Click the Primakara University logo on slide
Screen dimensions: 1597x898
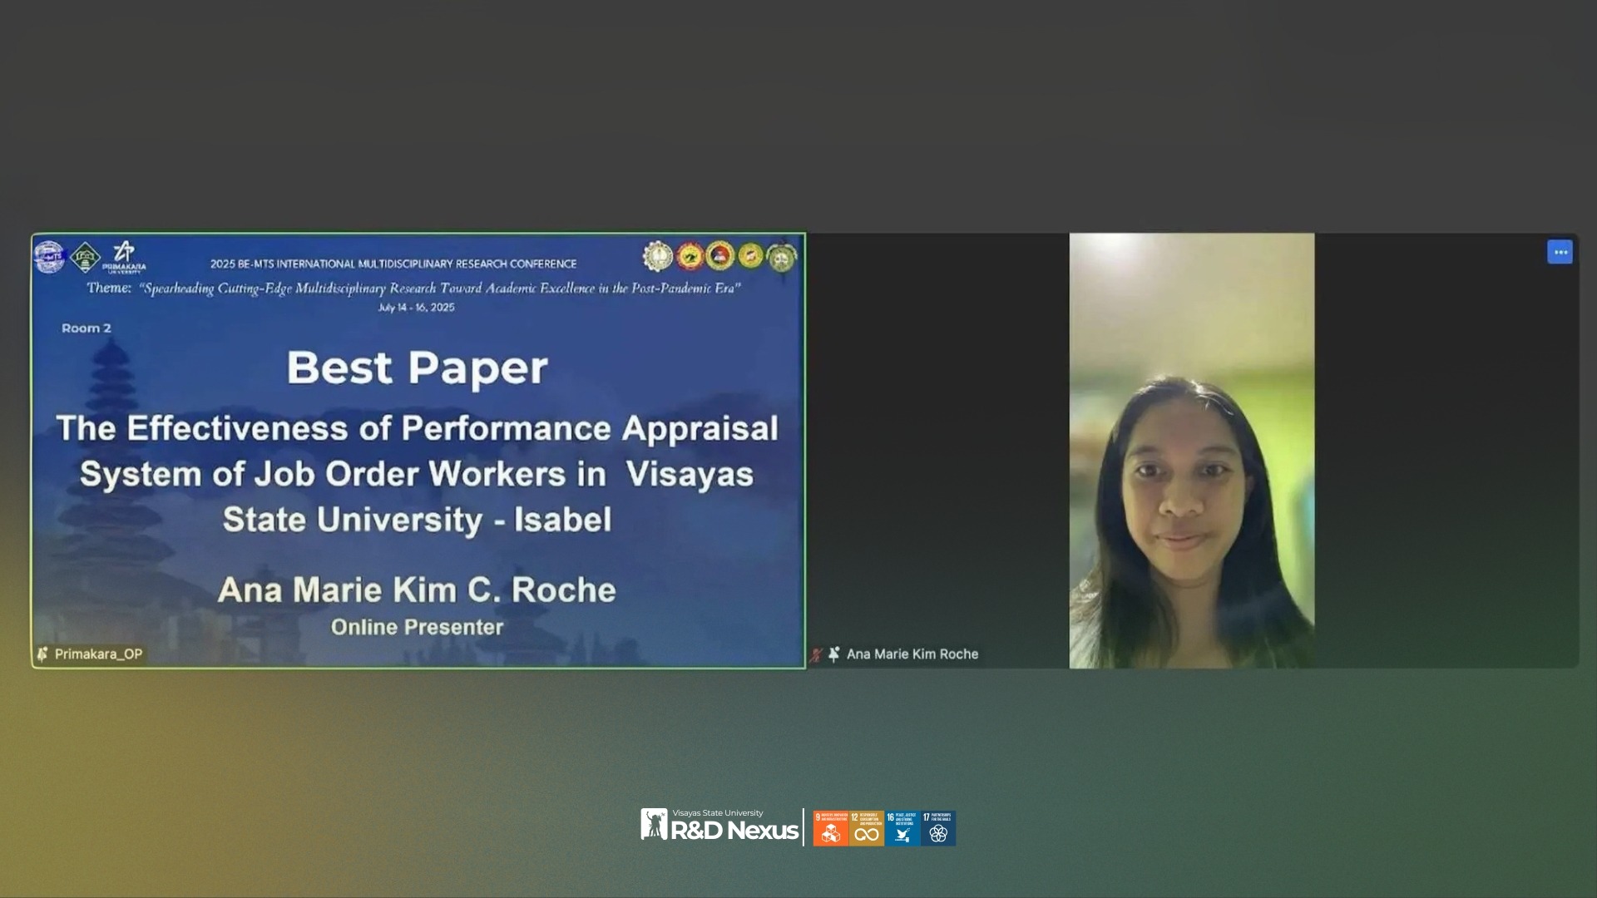pyautogui.click(x=124, y=256)
